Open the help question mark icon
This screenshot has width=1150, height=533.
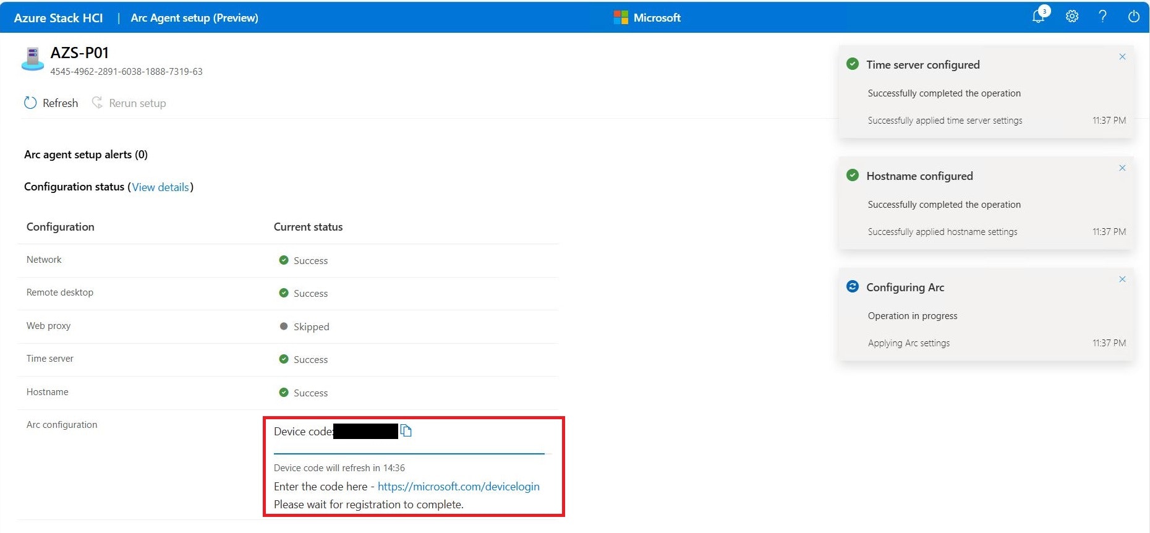(x=1102, y=17)
